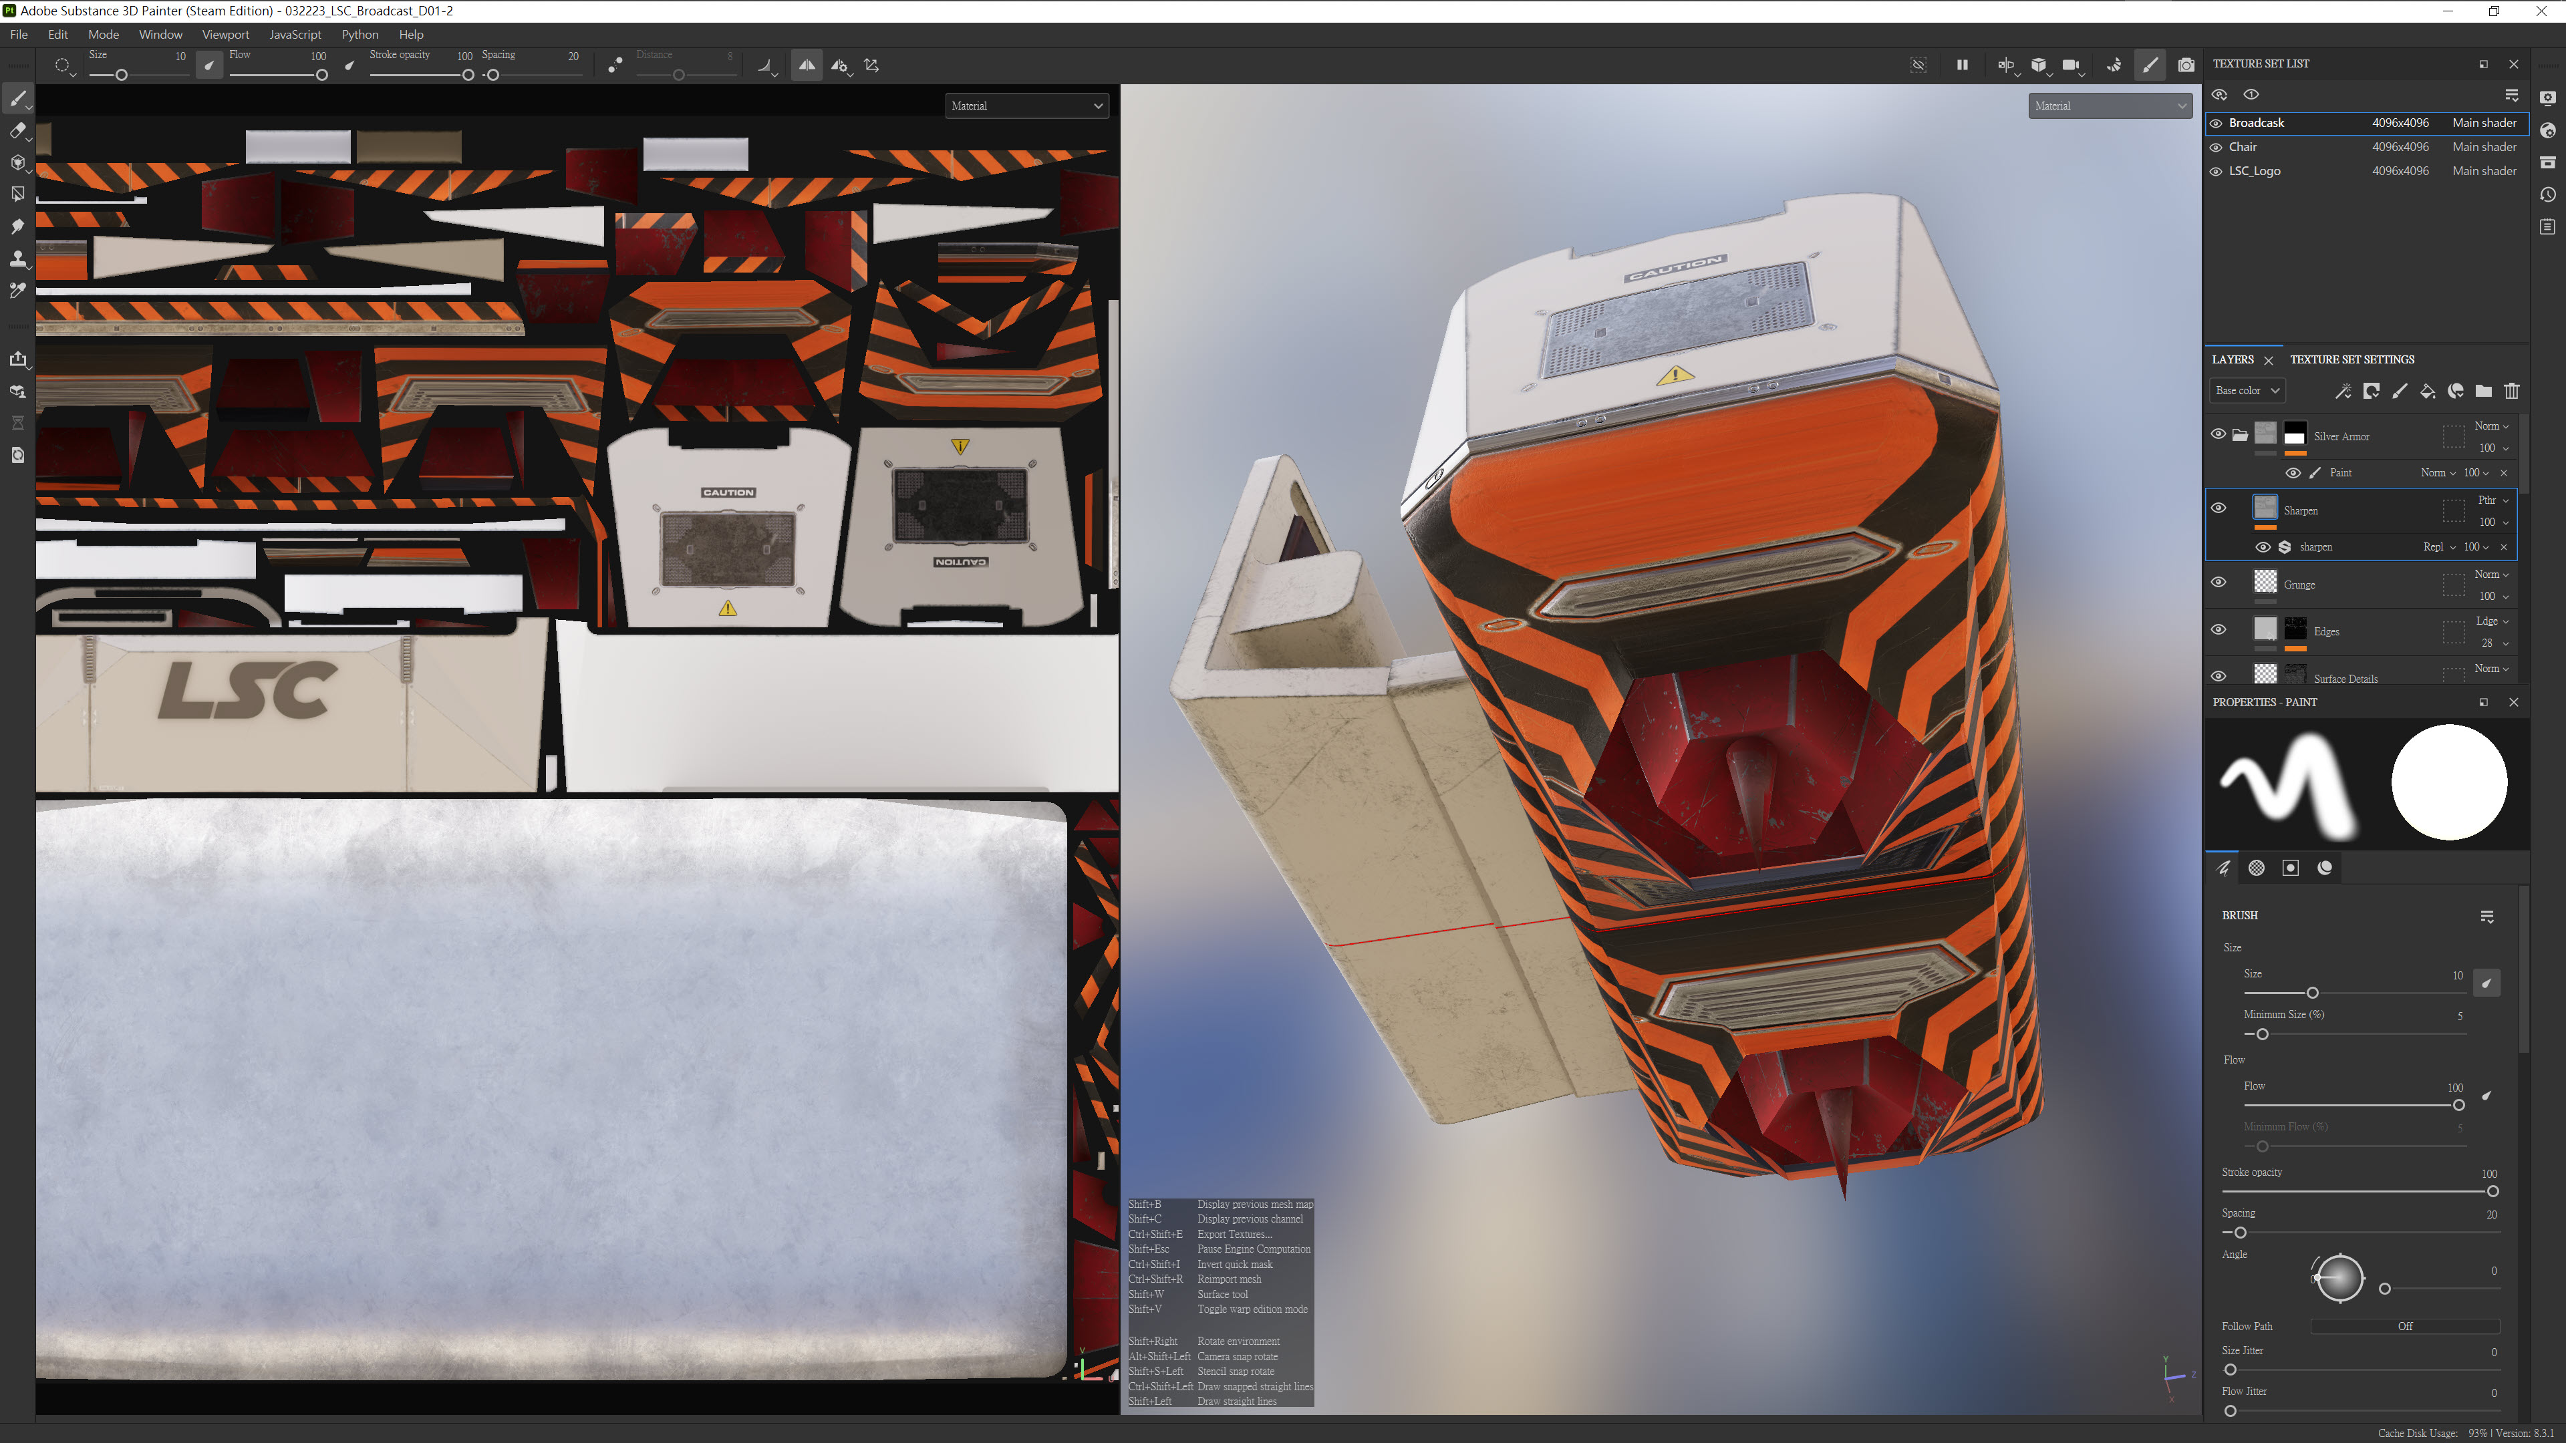Image resolution: width=2566 pixels, height=1443 pixels.
Task: Switch to Texture Set Settings tab
Action: click(x=2352, y=359)
